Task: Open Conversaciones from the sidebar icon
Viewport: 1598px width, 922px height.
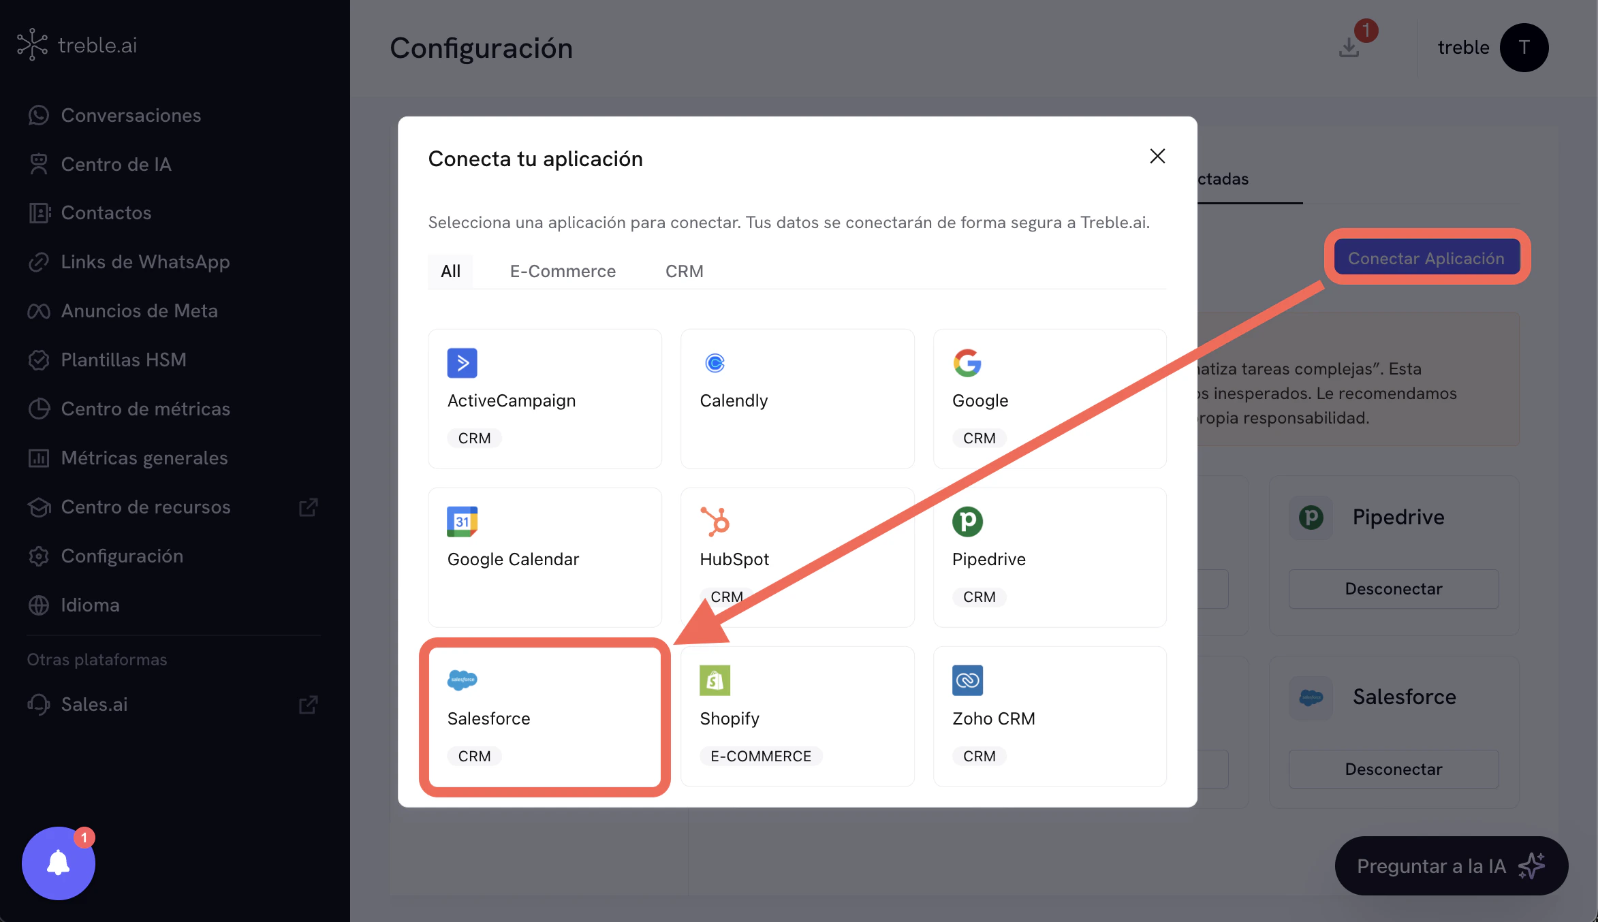Action: [39, 115]
